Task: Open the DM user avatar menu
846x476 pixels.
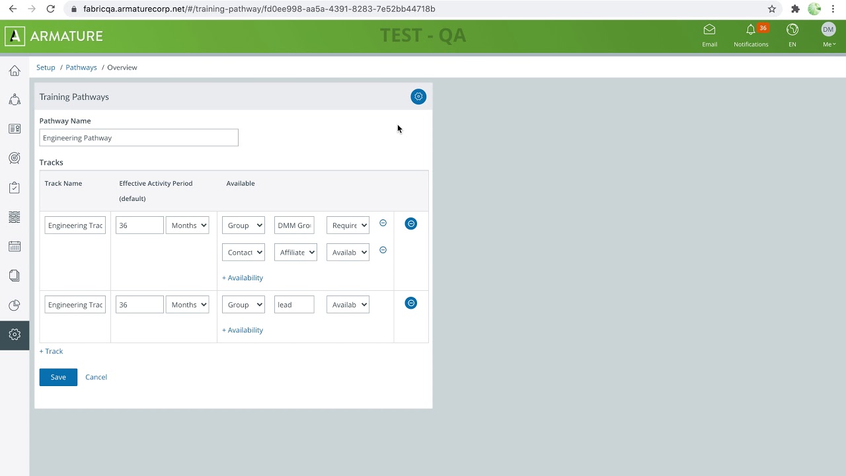Action: pyautogui.click(x=829, y=36)
